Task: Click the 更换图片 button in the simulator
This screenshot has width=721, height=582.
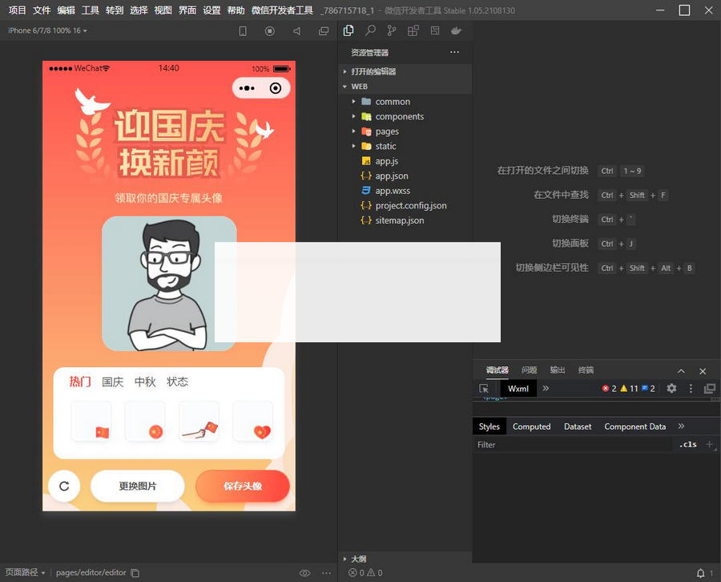Action: tap(137, 486)
